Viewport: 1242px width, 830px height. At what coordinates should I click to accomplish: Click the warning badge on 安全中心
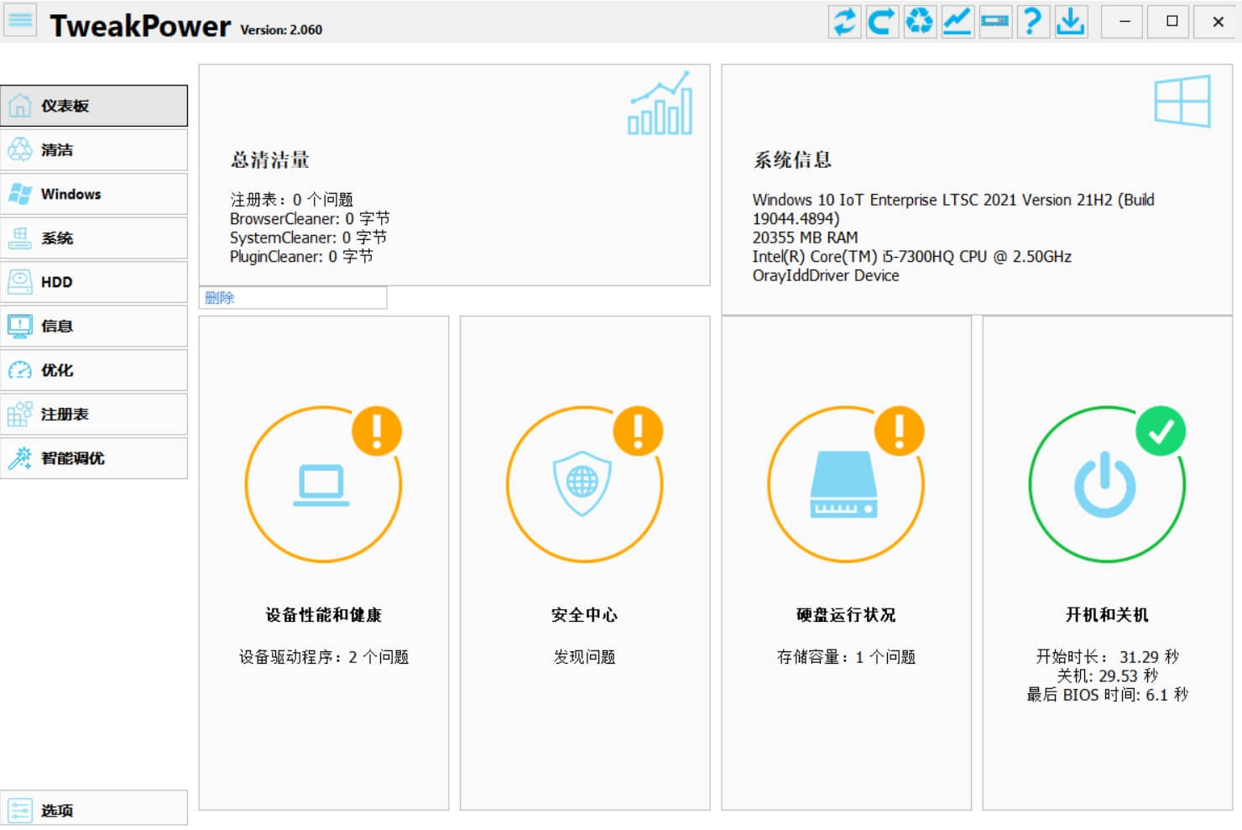(638, 431)
